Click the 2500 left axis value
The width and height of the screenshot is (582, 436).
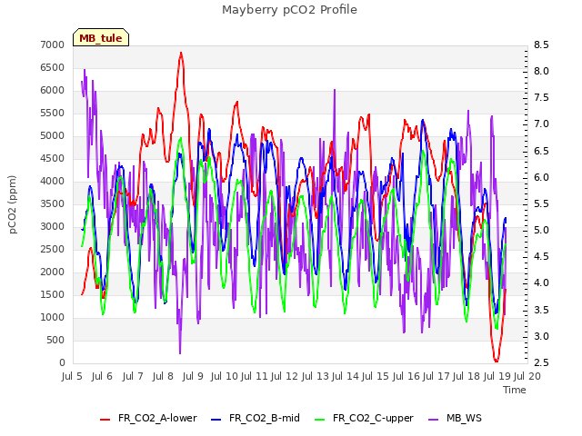(x=53, y=249)
